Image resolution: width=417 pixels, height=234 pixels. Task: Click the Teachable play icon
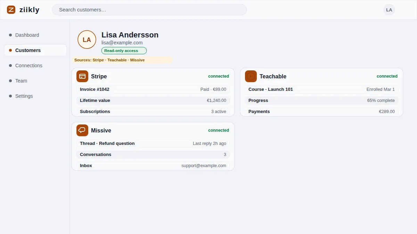251,76
